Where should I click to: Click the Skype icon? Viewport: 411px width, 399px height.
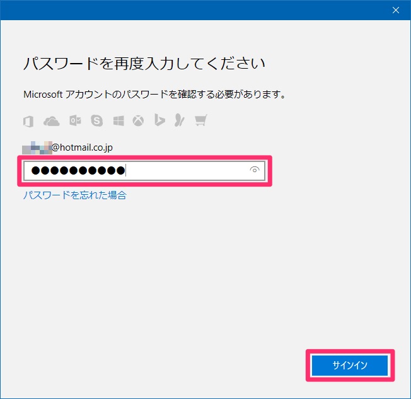point(96,120)
